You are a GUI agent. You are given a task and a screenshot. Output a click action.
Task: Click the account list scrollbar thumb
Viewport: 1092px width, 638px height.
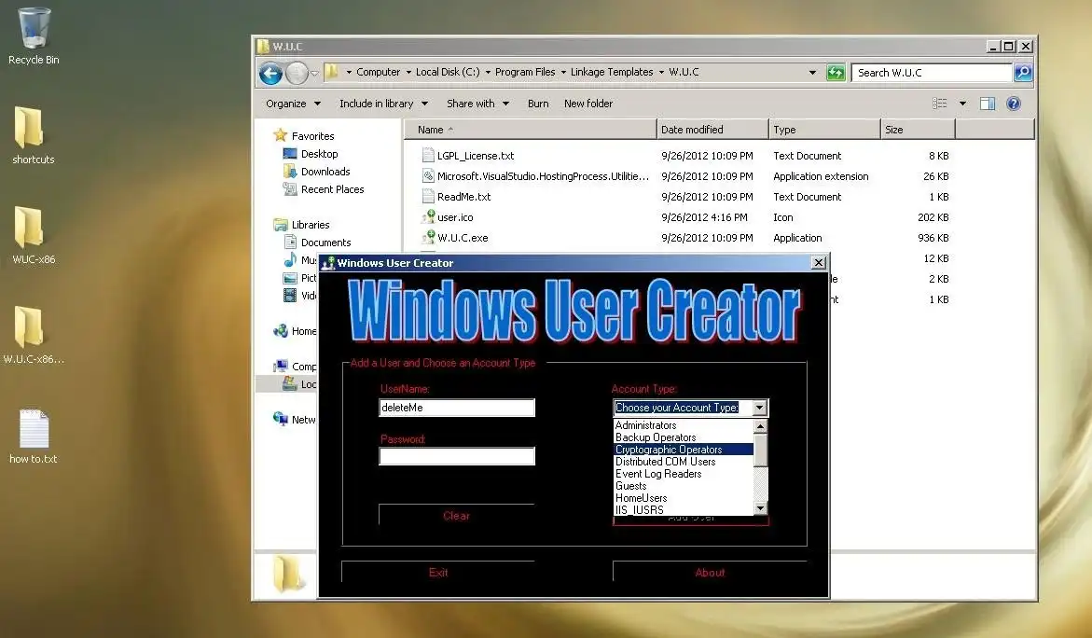pyautogui.click(x=761, y=450)
